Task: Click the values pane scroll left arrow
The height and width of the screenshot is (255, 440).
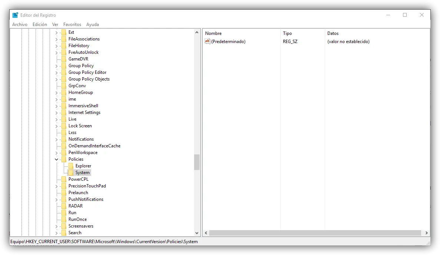Action: 206,233
